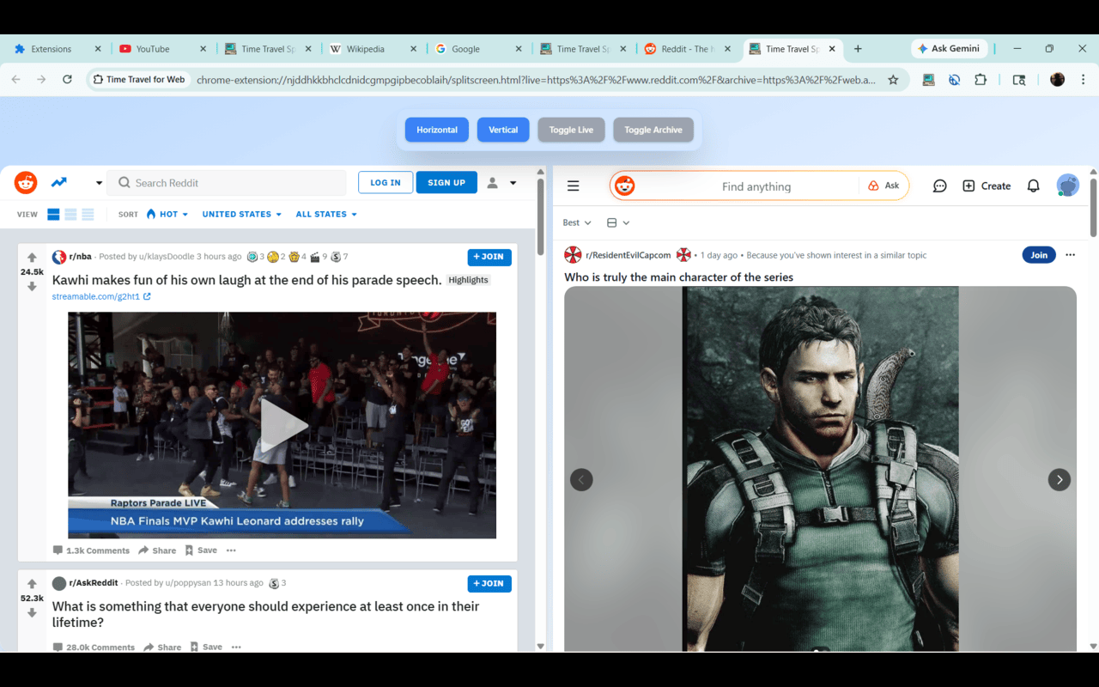
Task: Click the magnifier icon in Search Reddit
Action: [124, 183]
